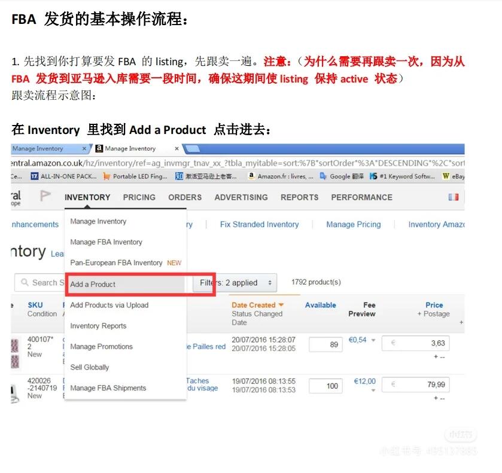
Task: Click the browser address bar URL
Action: [x=238, y=163]
